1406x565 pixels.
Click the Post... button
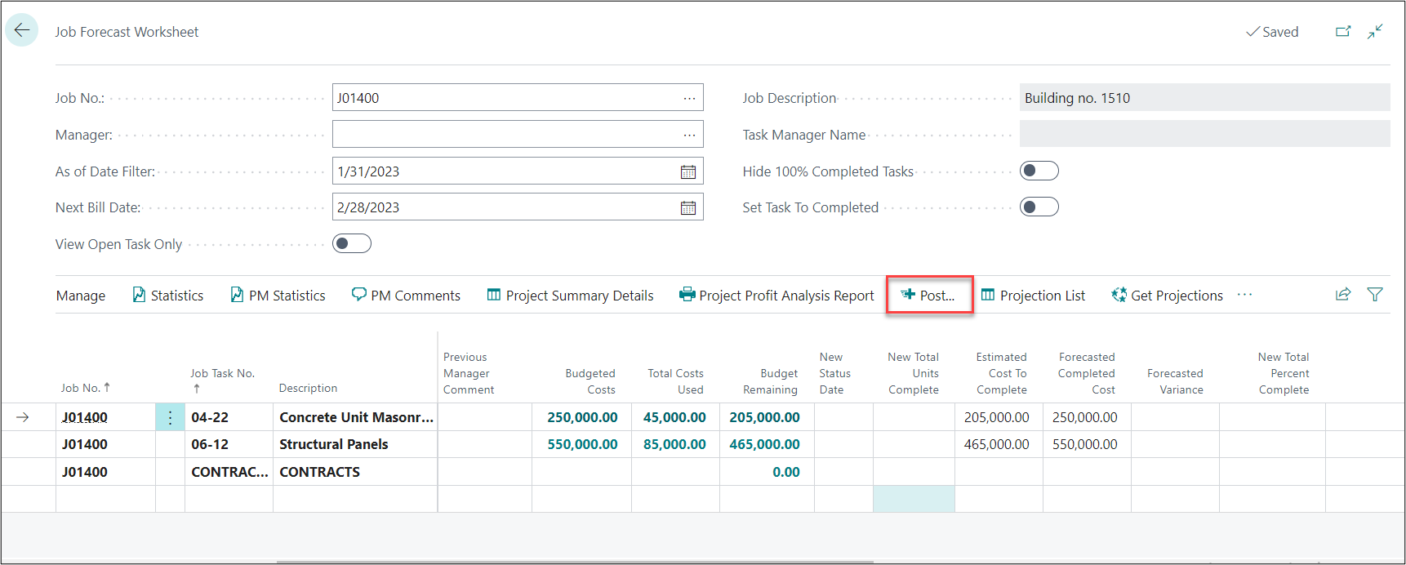929,296
